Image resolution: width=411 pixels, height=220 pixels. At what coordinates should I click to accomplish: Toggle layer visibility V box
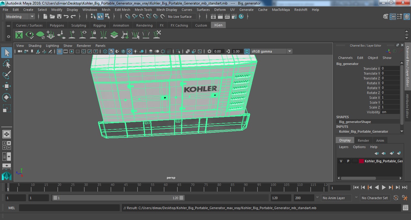click(x=341, y=161)
